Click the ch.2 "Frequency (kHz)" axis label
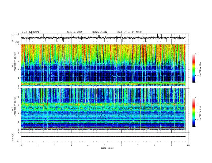 coord(15,106)
